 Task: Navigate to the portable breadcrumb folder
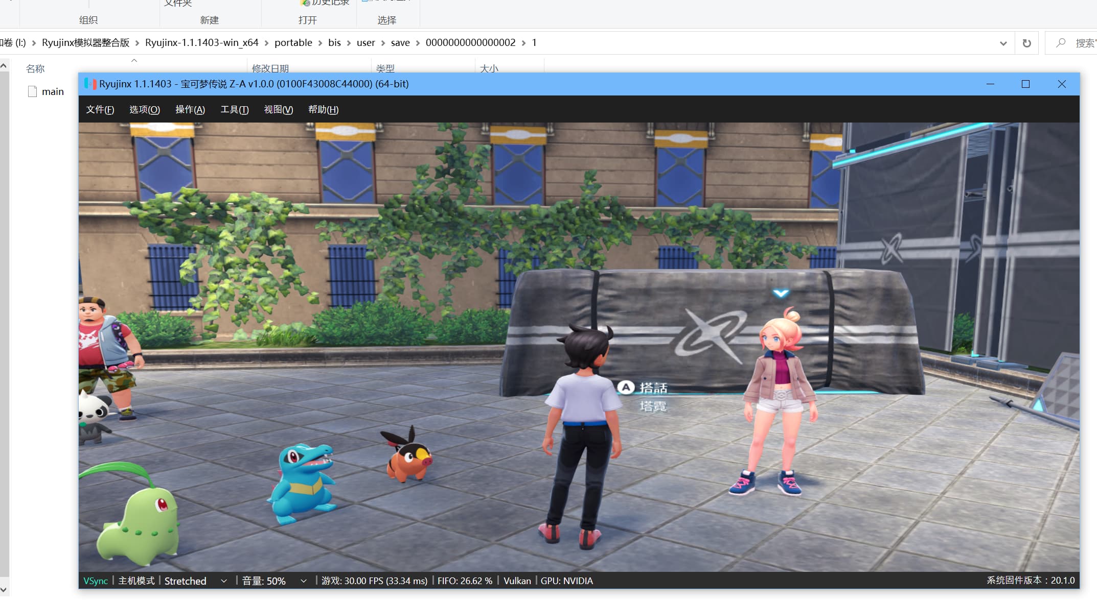(293, 43)
